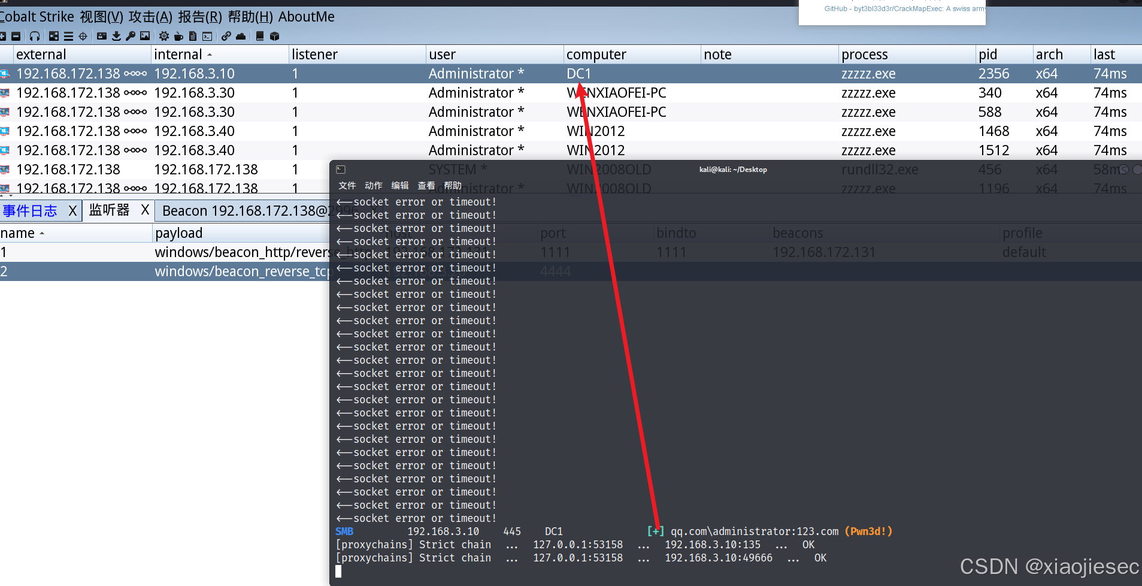Open the 动作 menu in the kali terminal
The image size is (1142, 586).
tap(373, 186)
